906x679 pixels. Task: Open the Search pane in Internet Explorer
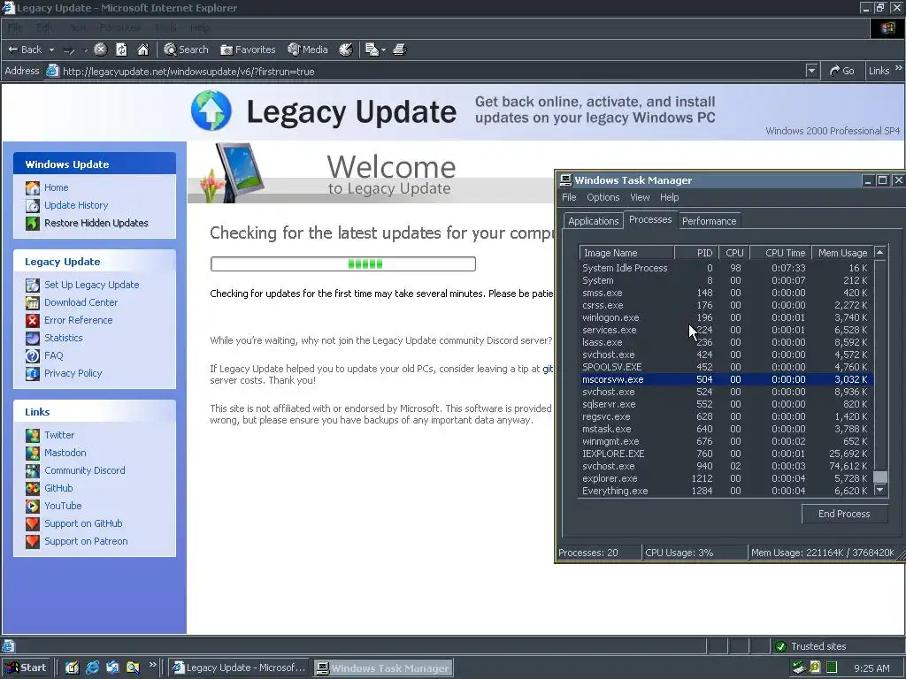(186, 50)
